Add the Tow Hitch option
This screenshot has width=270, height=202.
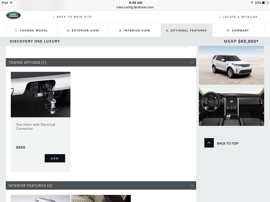point(55,158)
